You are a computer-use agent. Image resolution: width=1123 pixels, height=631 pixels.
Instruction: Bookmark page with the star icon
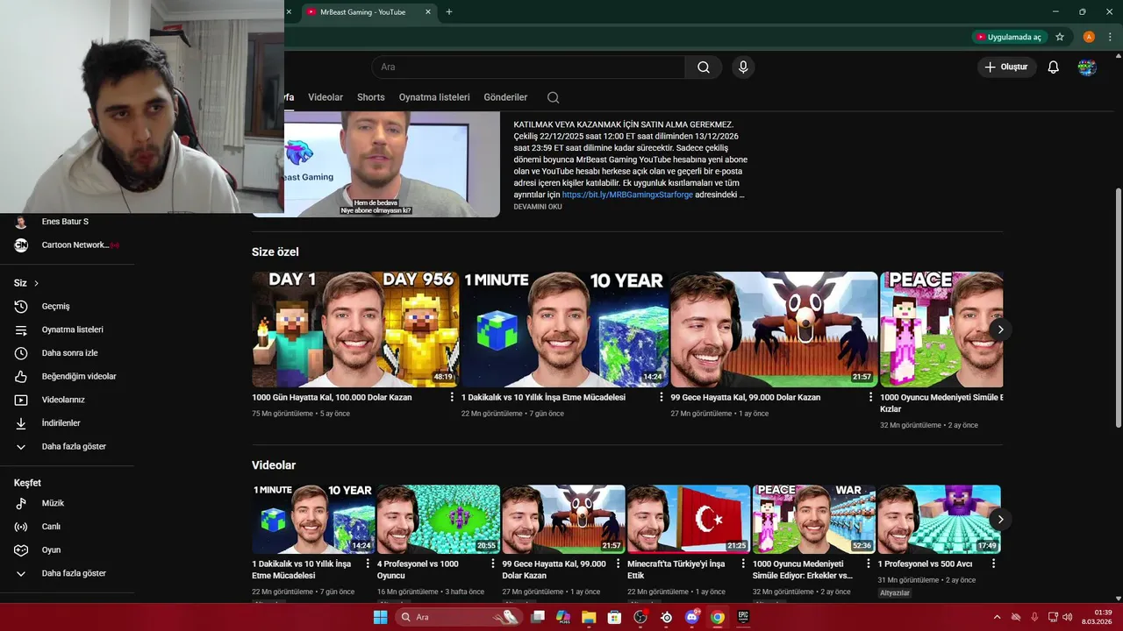coord(1060,37)
